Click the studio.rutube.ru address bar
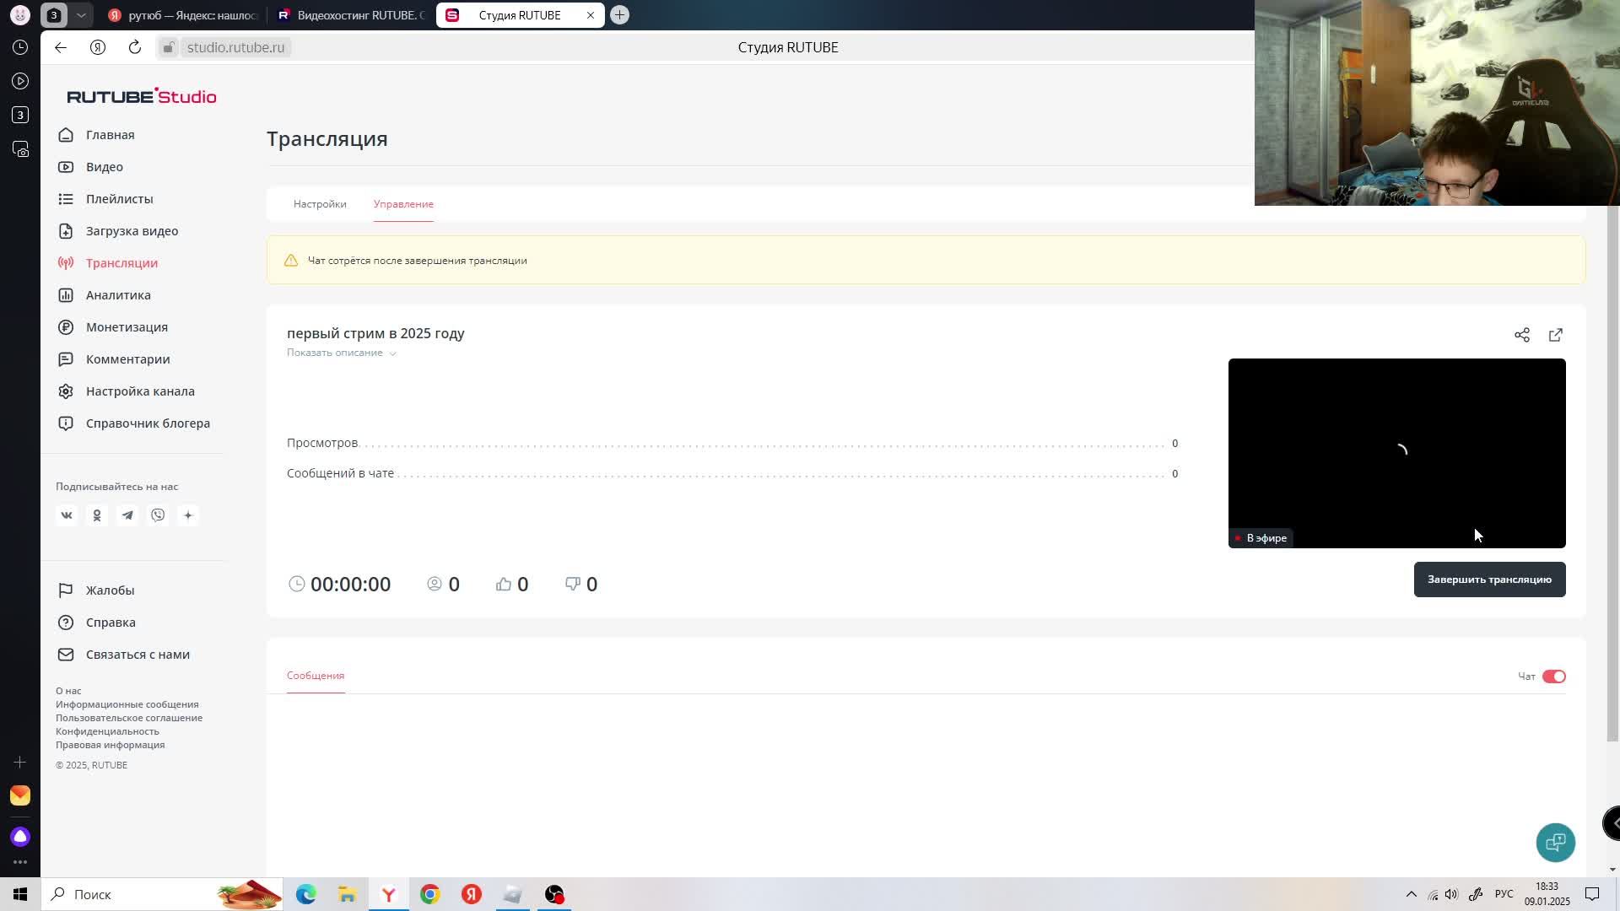 click(x=235, y=47)
